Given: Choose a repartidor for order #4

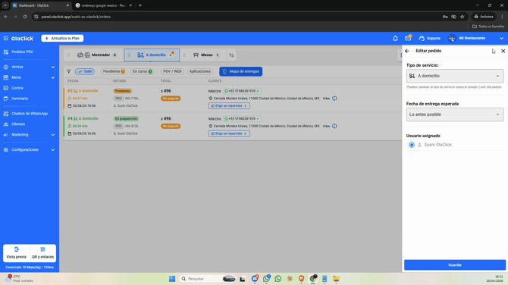Looking at the screenshot, I should [x=229, y=133].
